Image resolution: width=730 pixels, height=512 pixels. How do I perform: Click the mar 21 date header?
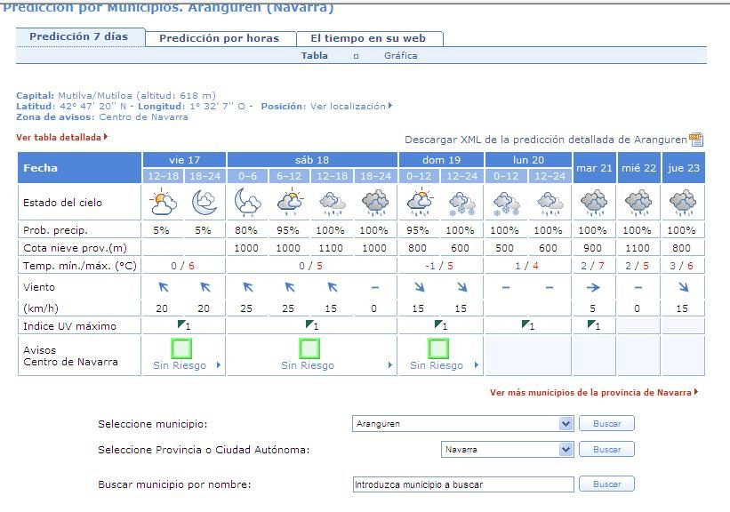(x=594, y=168)
